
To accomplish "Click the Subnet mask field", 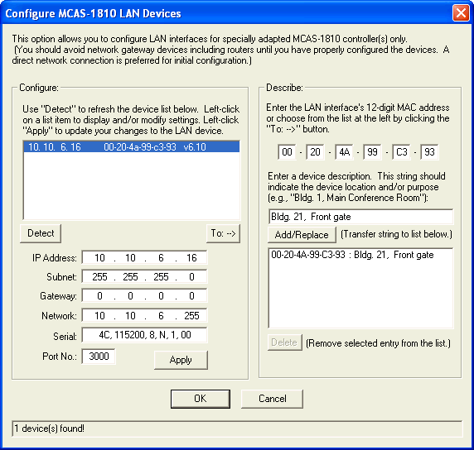I will click(x=144, y=277).
